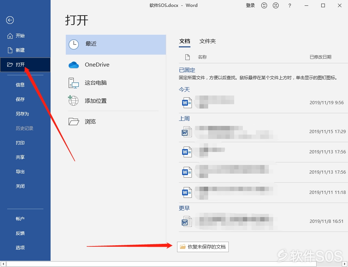Viewport: 348px width, 267px height.
Task: Switch to the 文件夹 tab
Action: [x=207, y=41]
